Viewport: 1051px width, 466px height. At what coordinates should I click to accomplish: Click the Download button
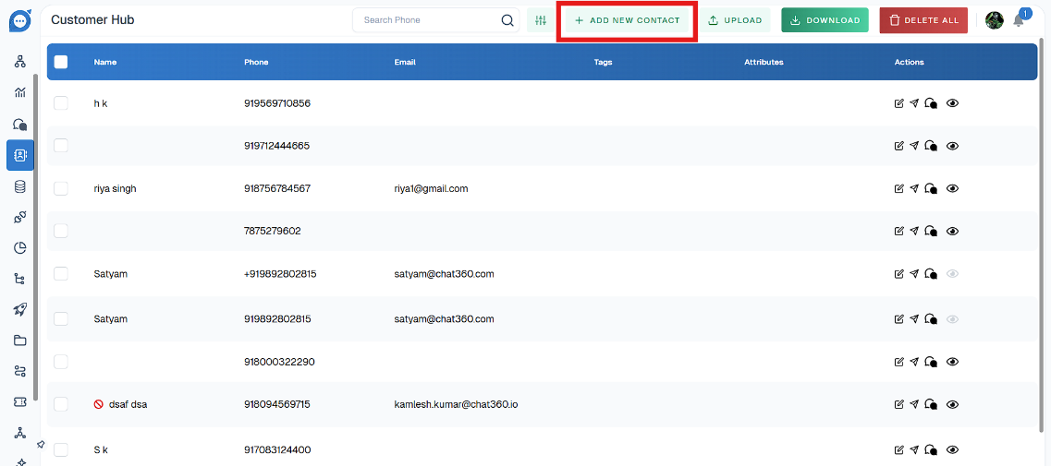click(825, 20)
